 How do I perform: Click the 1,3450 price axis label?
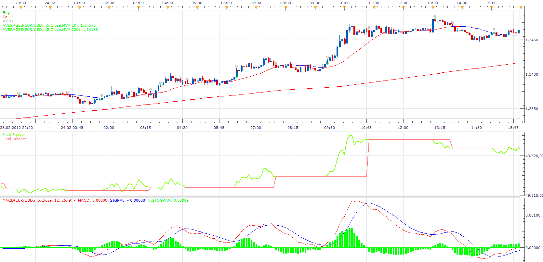pos(532,40)
